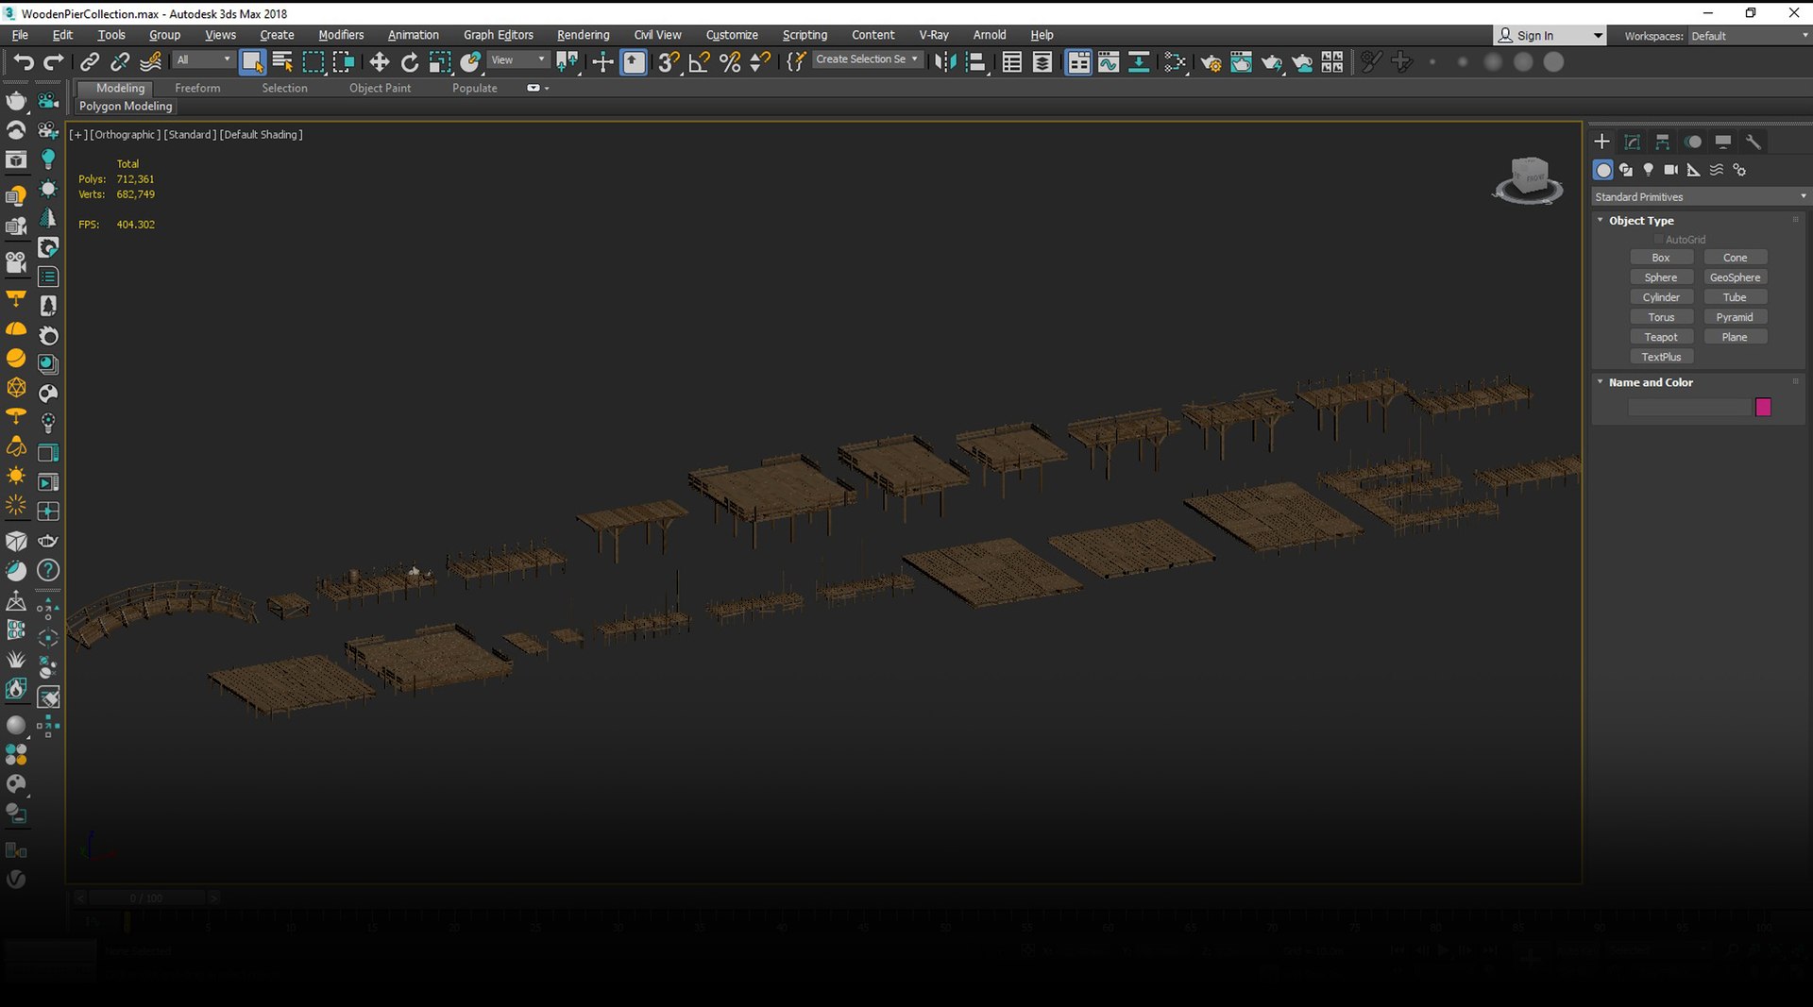
Task: Select the Cameras category icon
Action: point(1670,170)
